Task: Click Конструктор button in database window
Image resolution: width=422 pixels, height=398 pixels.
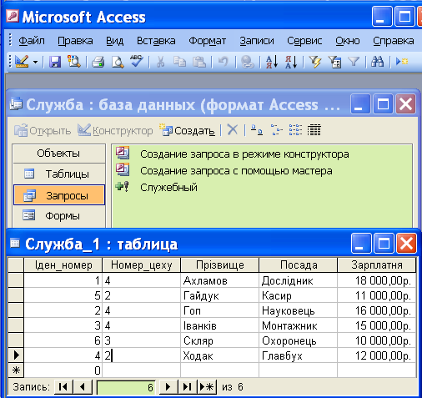Action: click(x=115, y=130)
